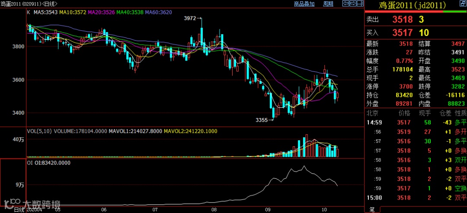
Task: Click the 昨结 value 3491
Action: pyautogui.click(x=458, y=52)
